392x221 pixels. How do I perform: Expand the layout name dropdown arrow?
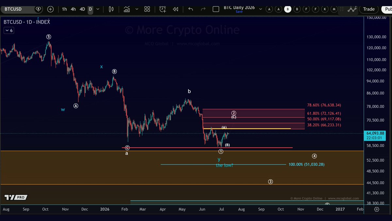pyautogui.click(x=260, y=9)
